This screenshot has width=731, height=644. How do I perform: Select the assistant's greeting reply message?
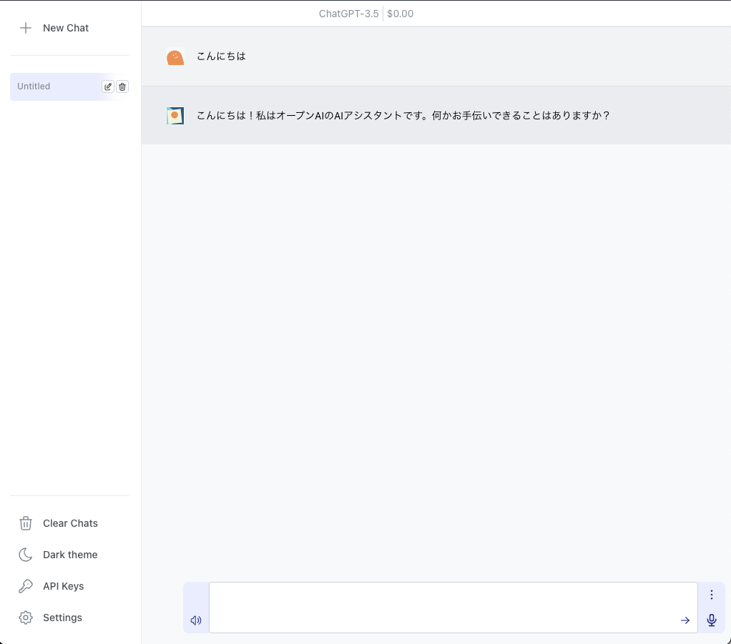point(403,115)
